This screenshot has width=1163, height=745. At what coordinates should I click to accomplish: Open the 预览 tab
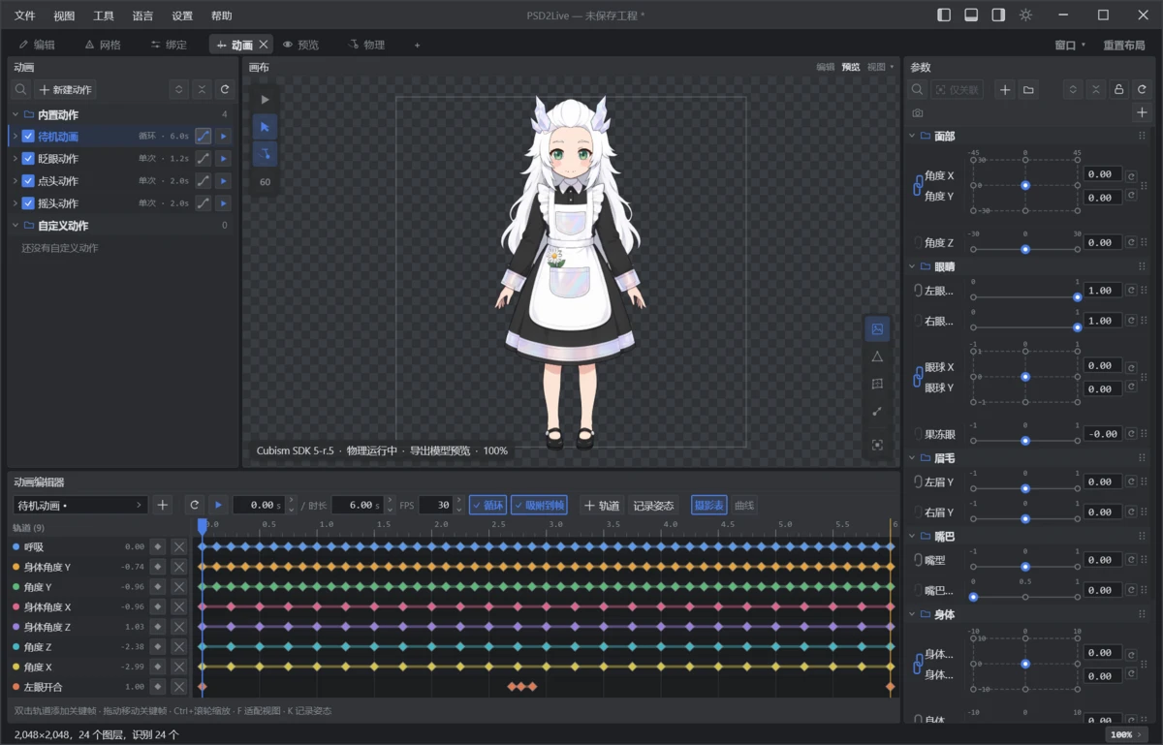pyautogui.click(x=300, y=45)
